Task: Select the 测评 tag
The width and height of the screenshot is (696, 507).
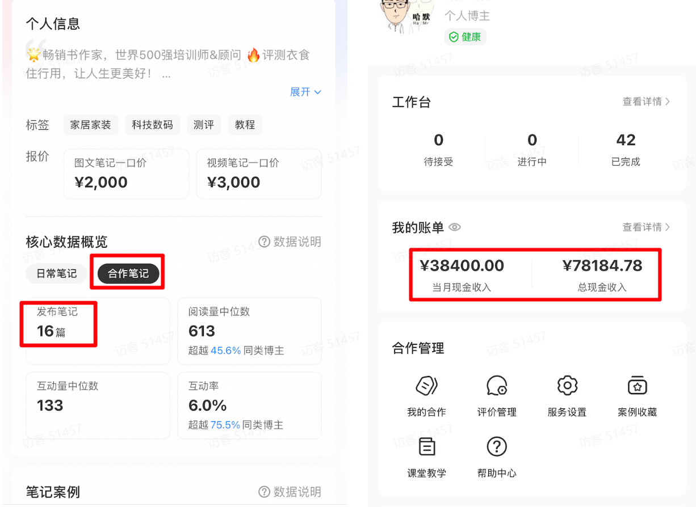Action: pyautogui.click(x=204, y=125)
